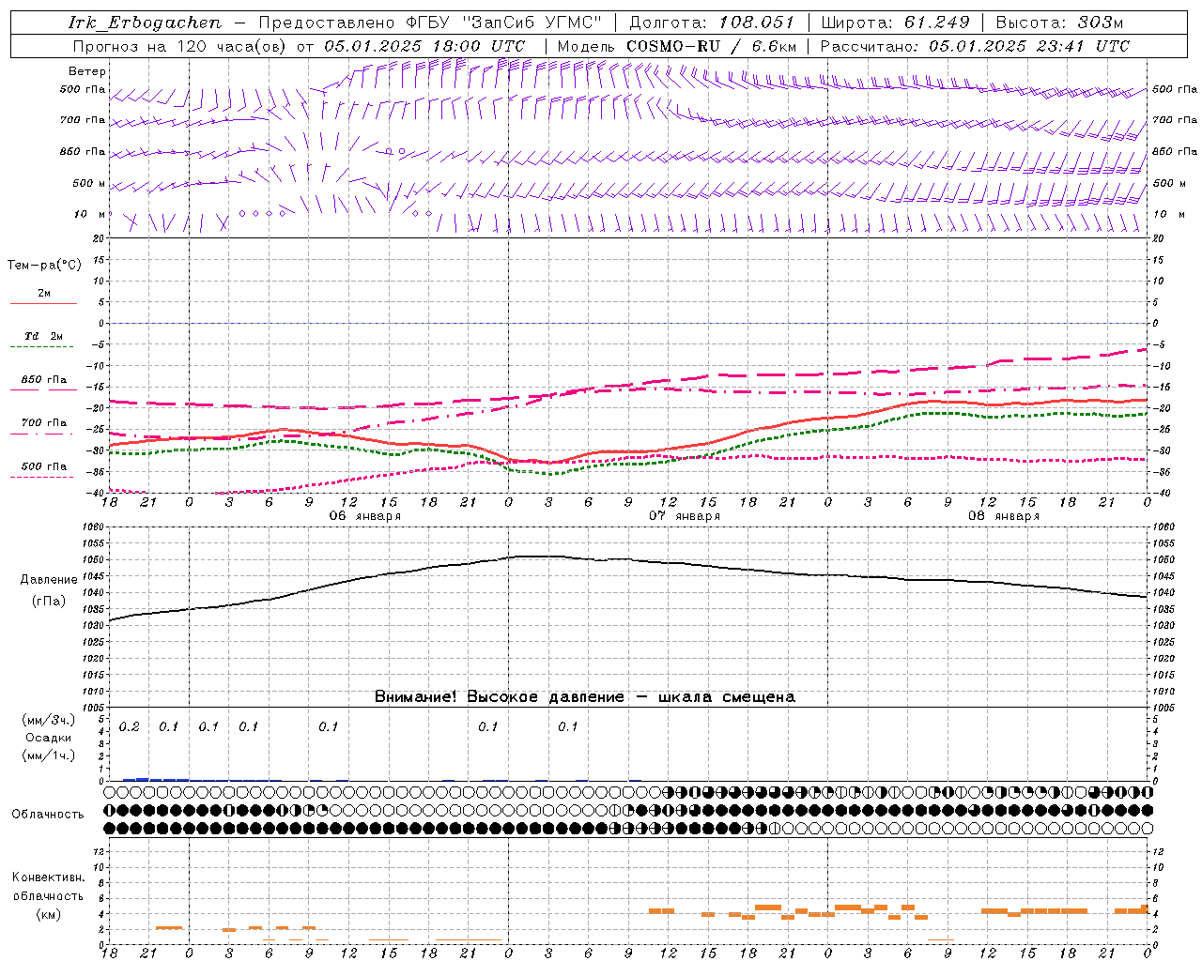Image resolution: width=1202 pixels, height=961 pixels.
Task: Click '10 м' label on wind panel right axis
Action: [1167, 214]
